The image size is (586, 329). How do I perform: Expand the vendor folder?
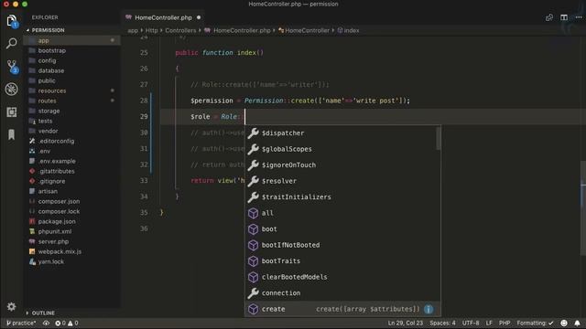(48, 131)
